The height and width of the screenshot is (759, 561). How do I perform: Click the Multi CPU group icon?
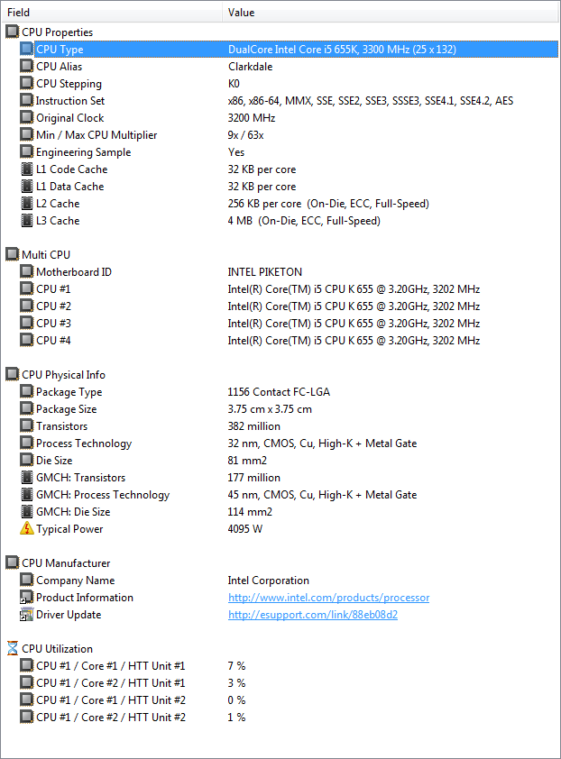[12, 254]
